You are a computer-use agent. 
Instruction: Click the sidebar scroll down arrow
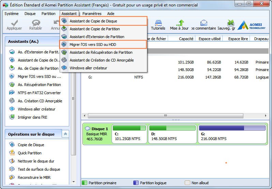click(74, 182)
